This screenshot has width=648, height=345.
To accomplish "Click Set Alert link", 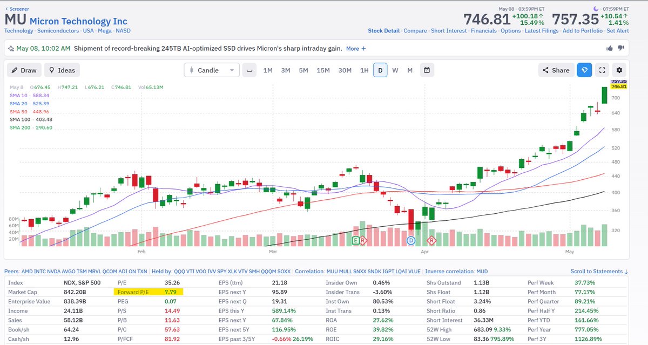I will point(618,31).
